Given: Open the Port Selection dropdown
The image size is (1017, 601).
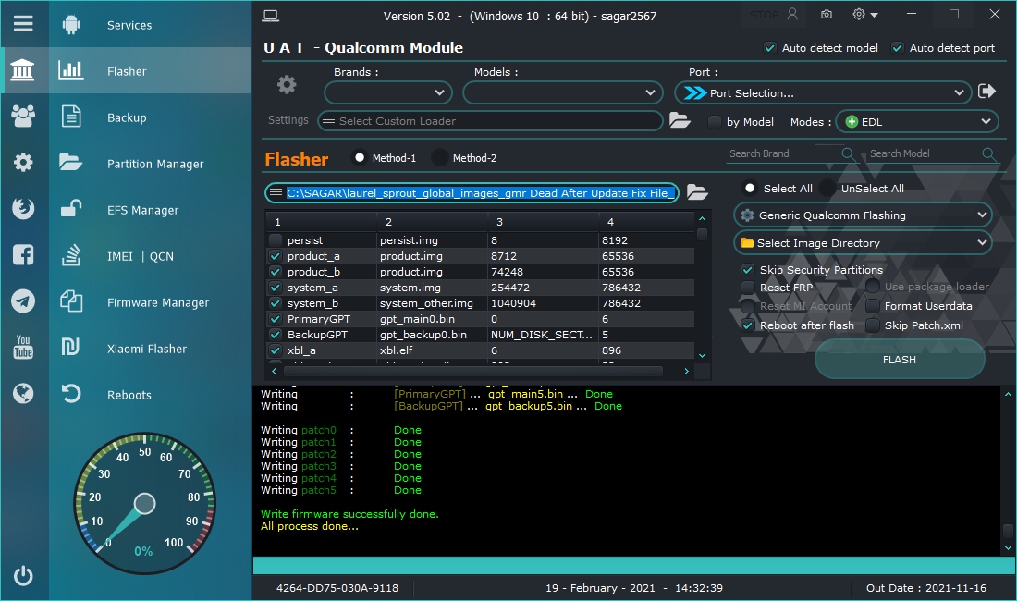Looking at the screenshot, I should pos(823,92).
